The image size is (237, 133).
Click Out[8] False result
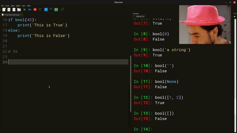158,39
